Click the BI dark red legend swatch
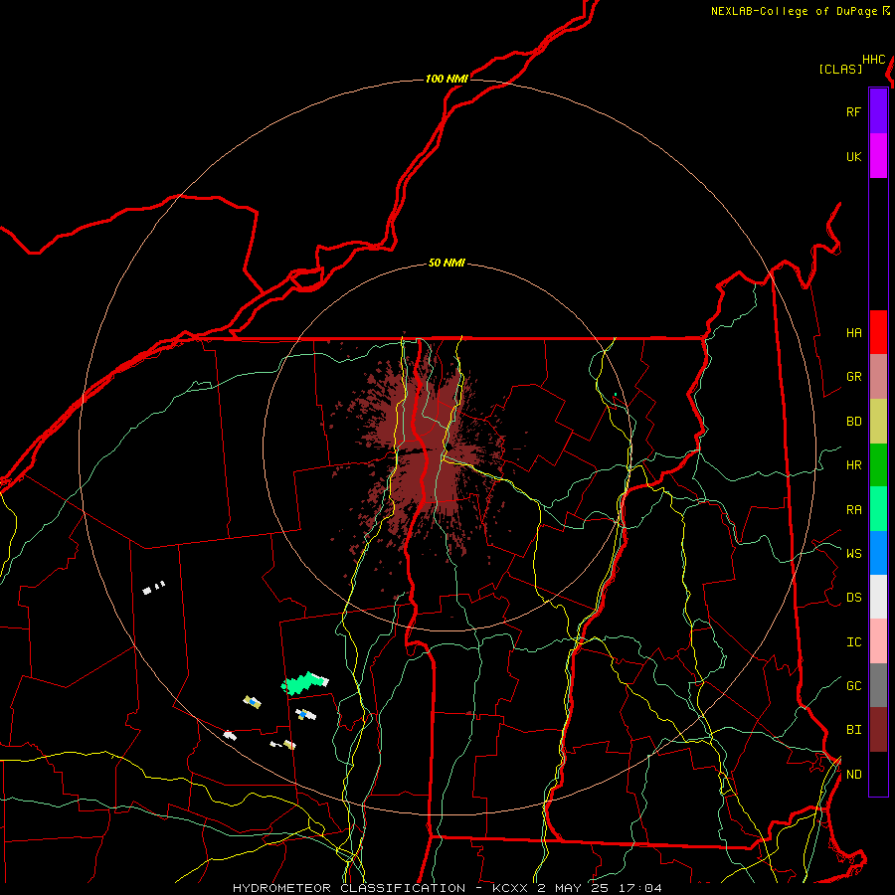Image resolution: width=895 pixels, height=895 pixels. coord(878,730)
